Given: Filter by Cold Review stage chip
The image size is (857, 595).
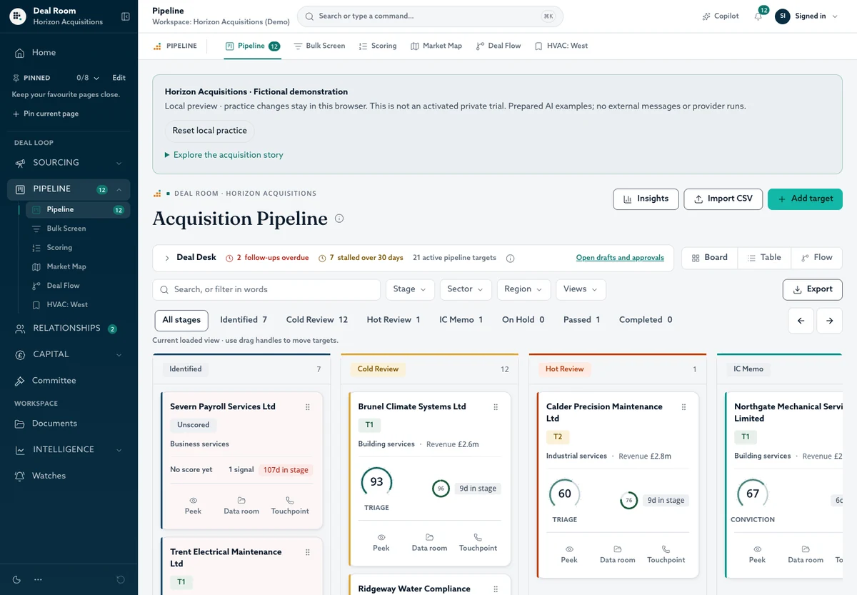Looking at the screenshot, I should tap(317, 320).
